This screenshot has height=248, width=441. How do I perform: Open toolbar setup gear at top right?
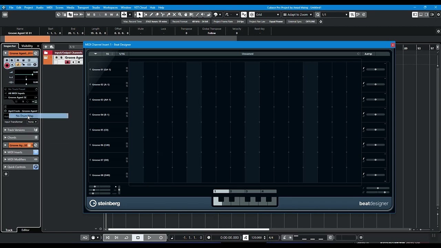pos(438,14)
